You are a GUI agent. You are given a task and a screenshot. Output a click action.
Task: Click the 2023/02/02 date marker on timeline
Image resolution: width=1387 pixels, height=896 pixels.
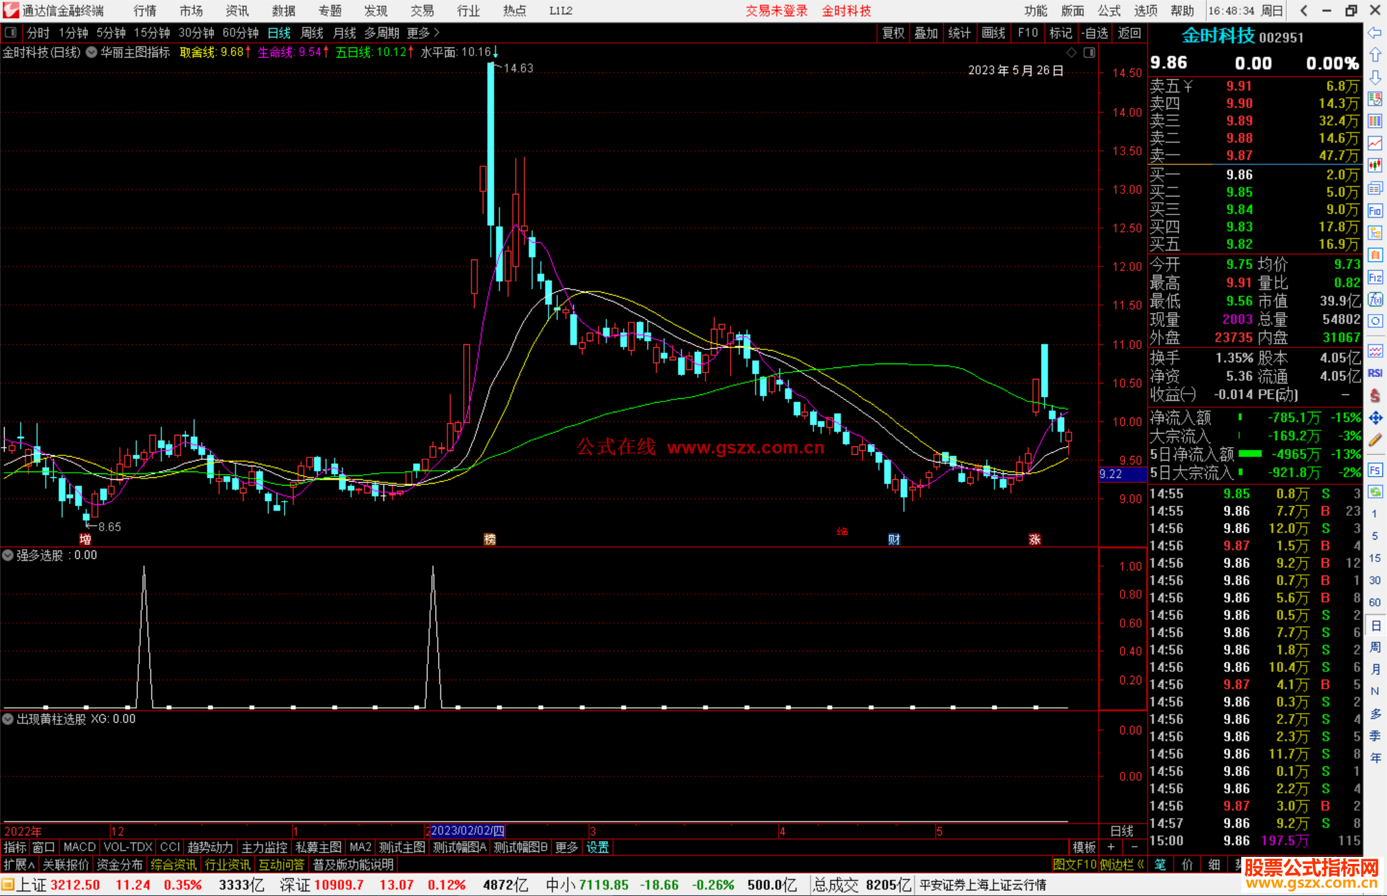coord(467,830)
